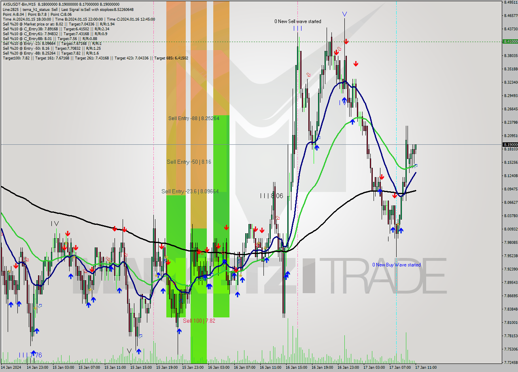Viewport: 518px width, 372px height.
Task: Click the black 8.19000 current price tag
Action: click(x=510, y=144)
